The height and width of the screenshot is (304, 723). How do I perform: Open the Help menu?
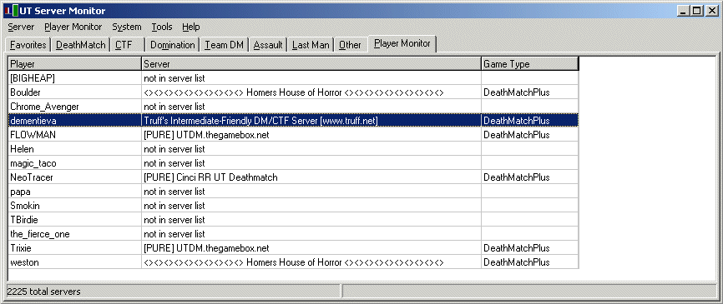tap(191, 27)
